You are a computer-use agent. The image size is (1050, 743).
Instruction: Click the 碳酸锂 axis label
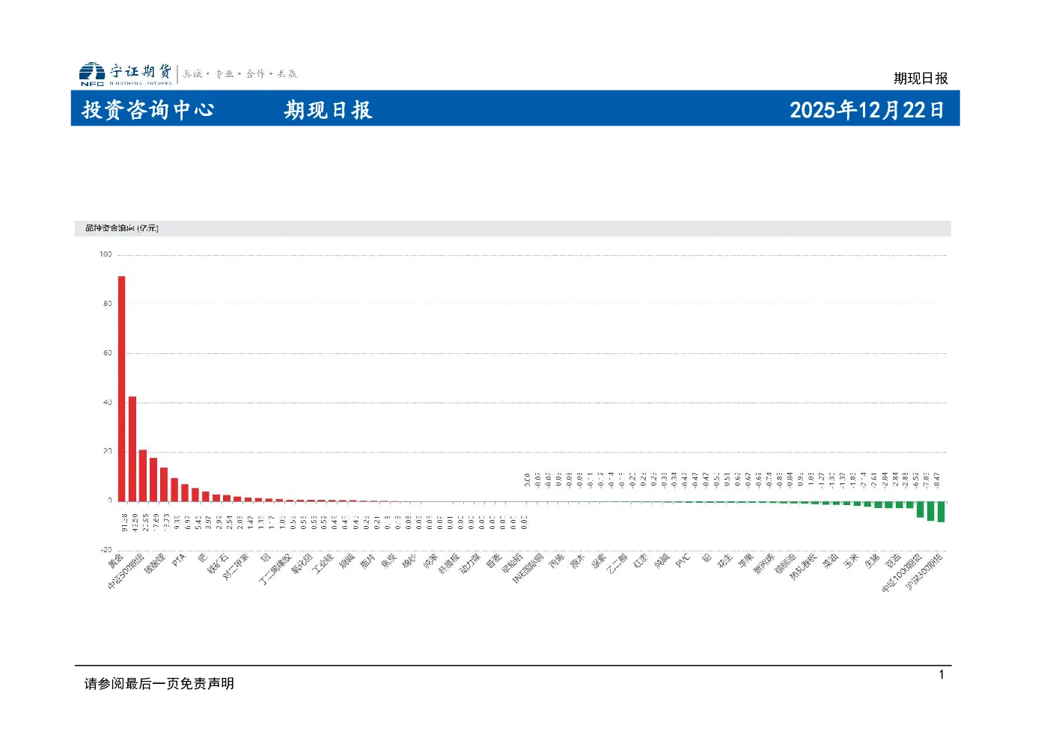(x=155, y=564)
